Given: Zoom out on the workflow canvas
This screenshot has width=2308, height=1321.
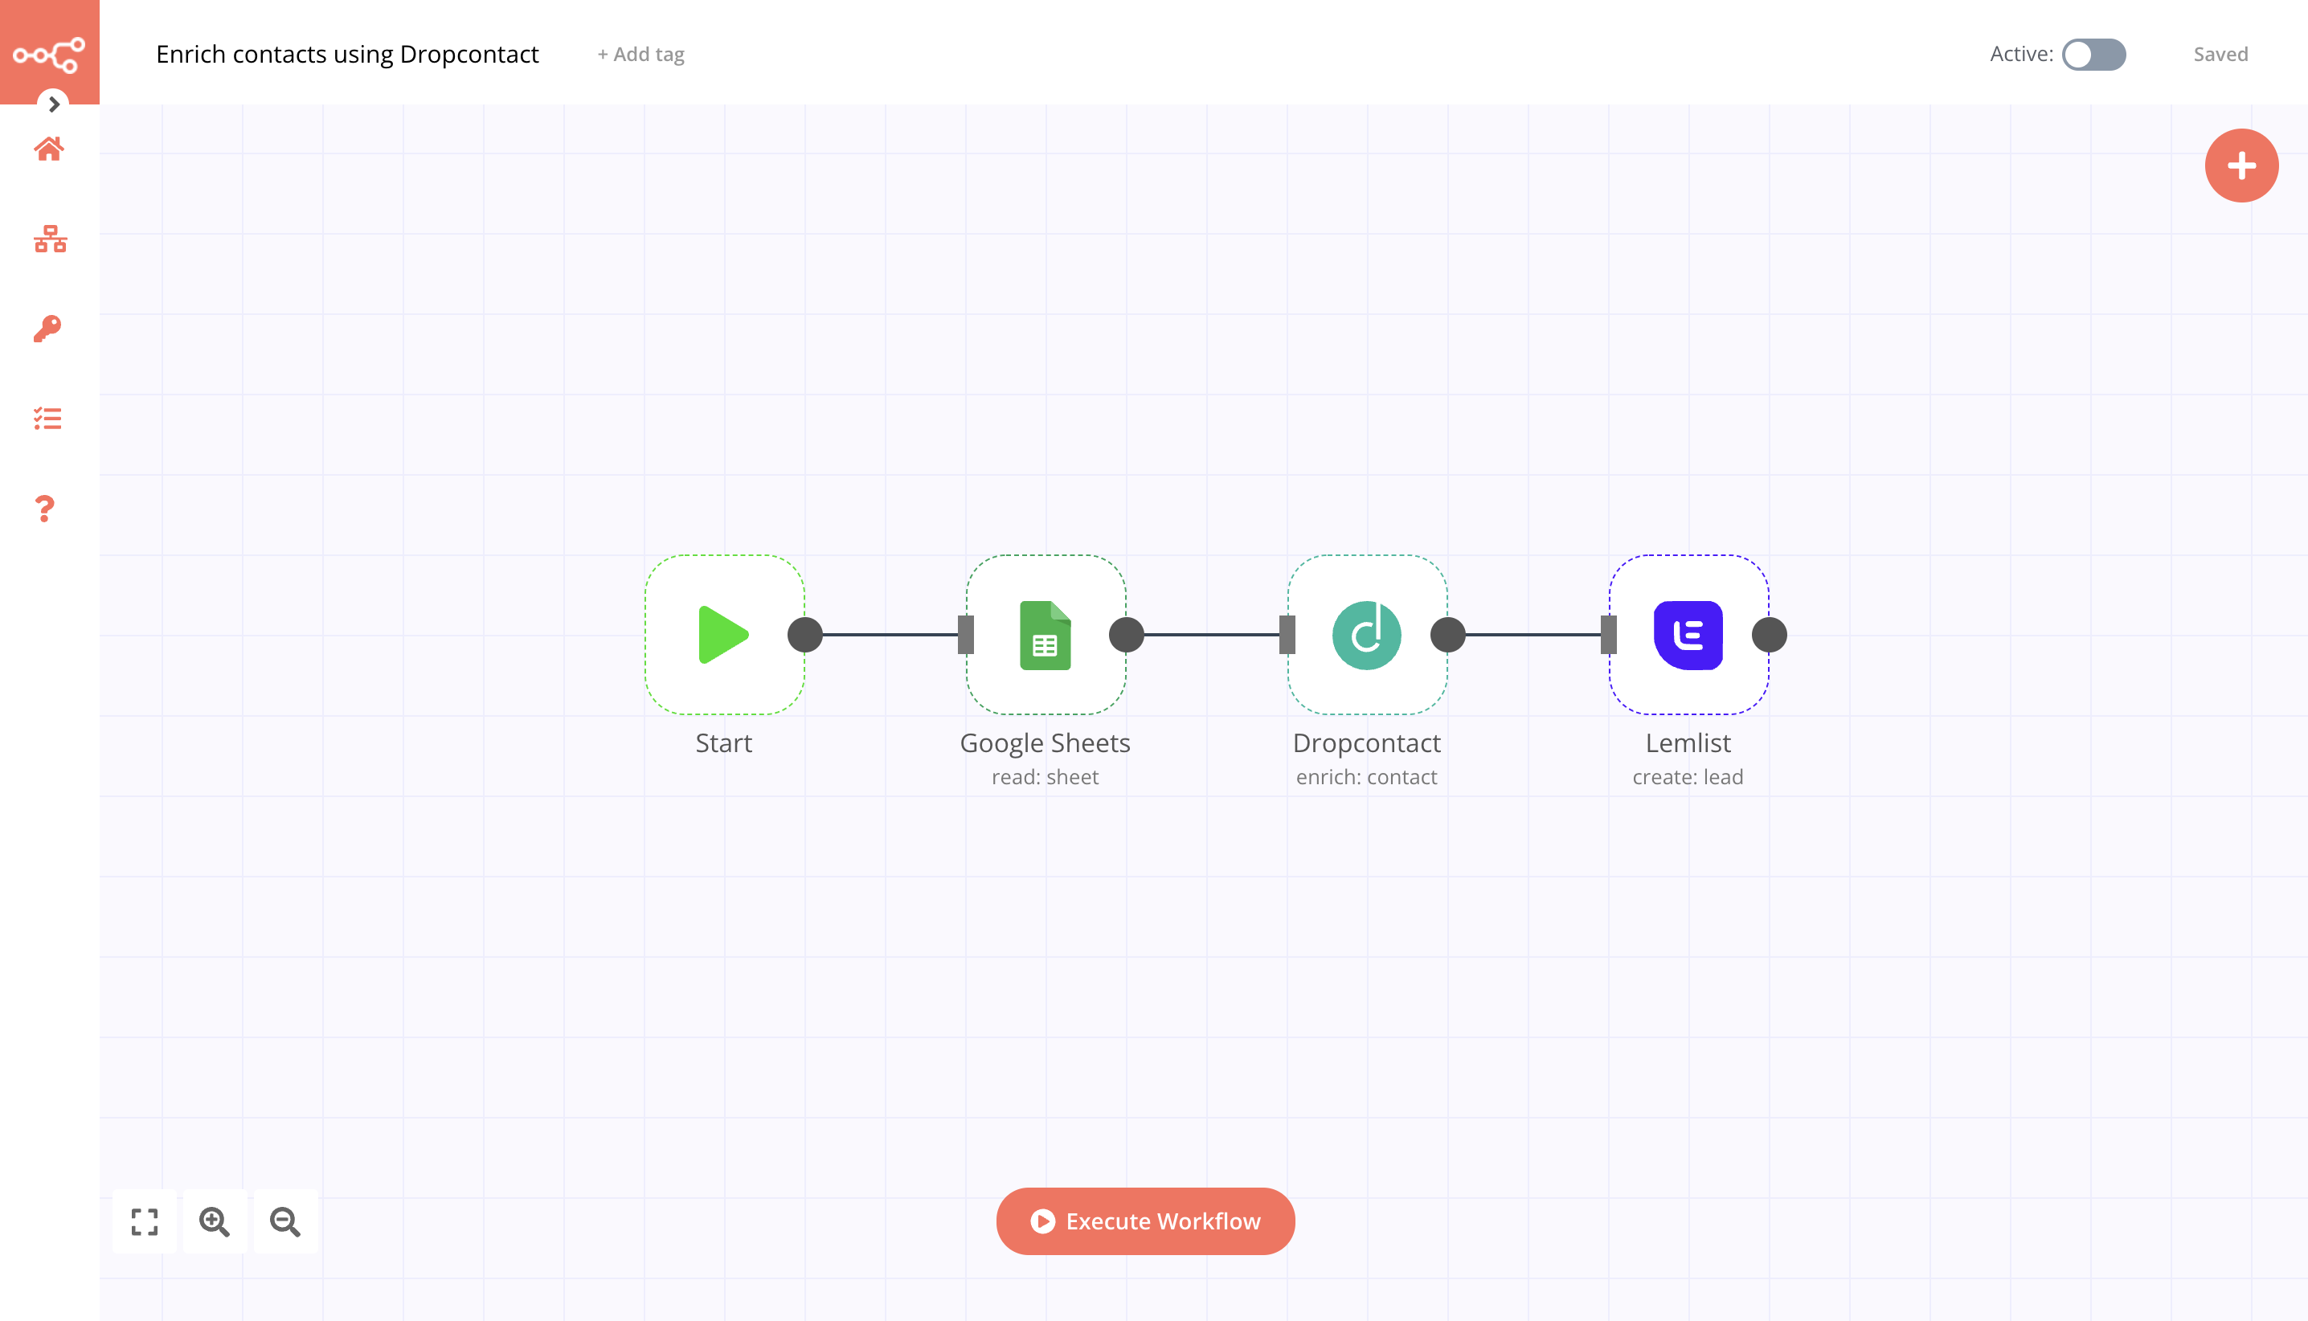Looking at the screenshot, I should [284, 1221].
